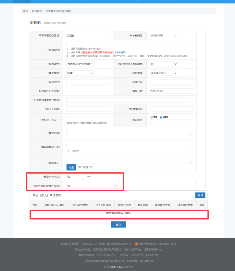Open the 点击查看 naming guide link
The image size is (235, 271).
click(120, 52)
